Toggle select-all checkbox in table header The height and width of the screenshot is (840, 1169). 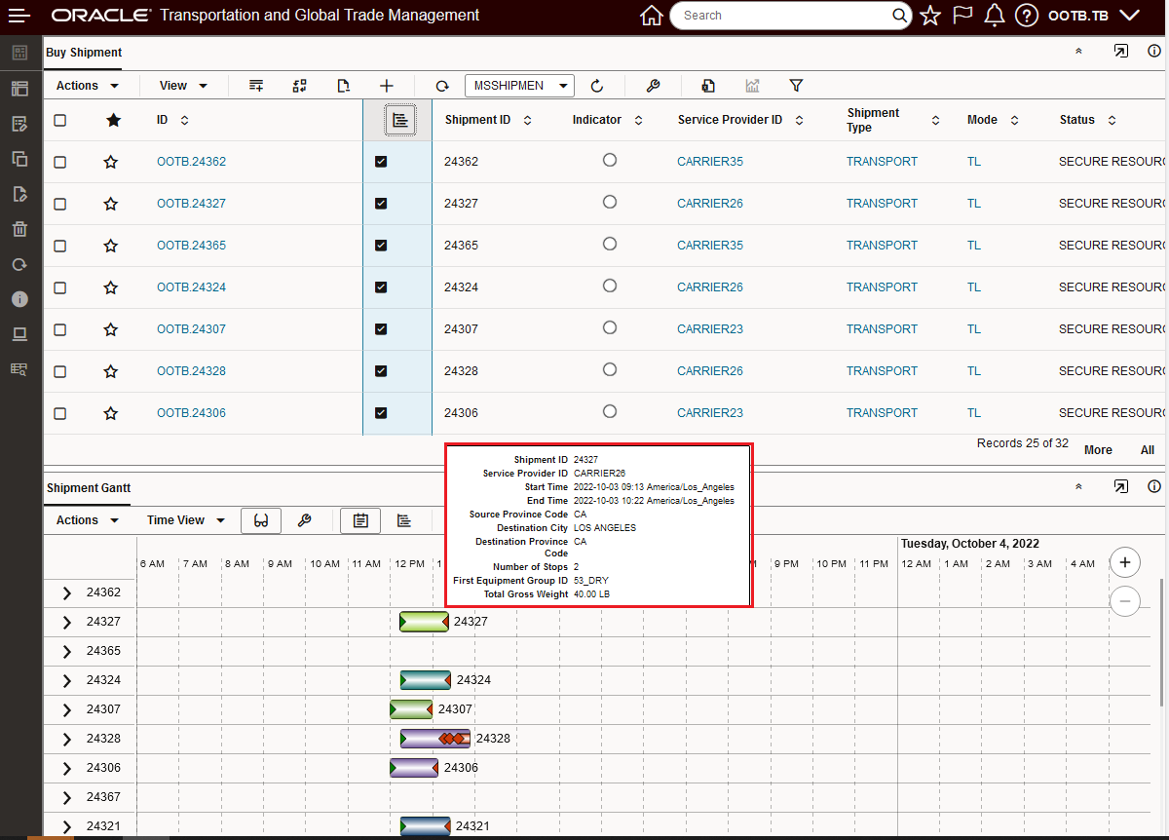coord(60,120)
